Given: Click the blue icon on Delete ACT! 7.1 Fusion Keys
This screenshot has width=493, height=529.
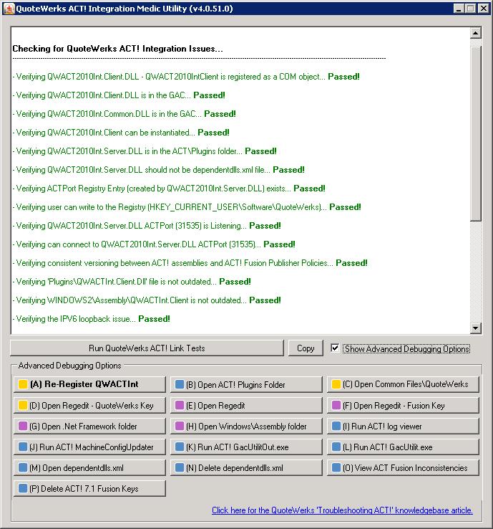Looking at the screenshot, I should 23,489.
